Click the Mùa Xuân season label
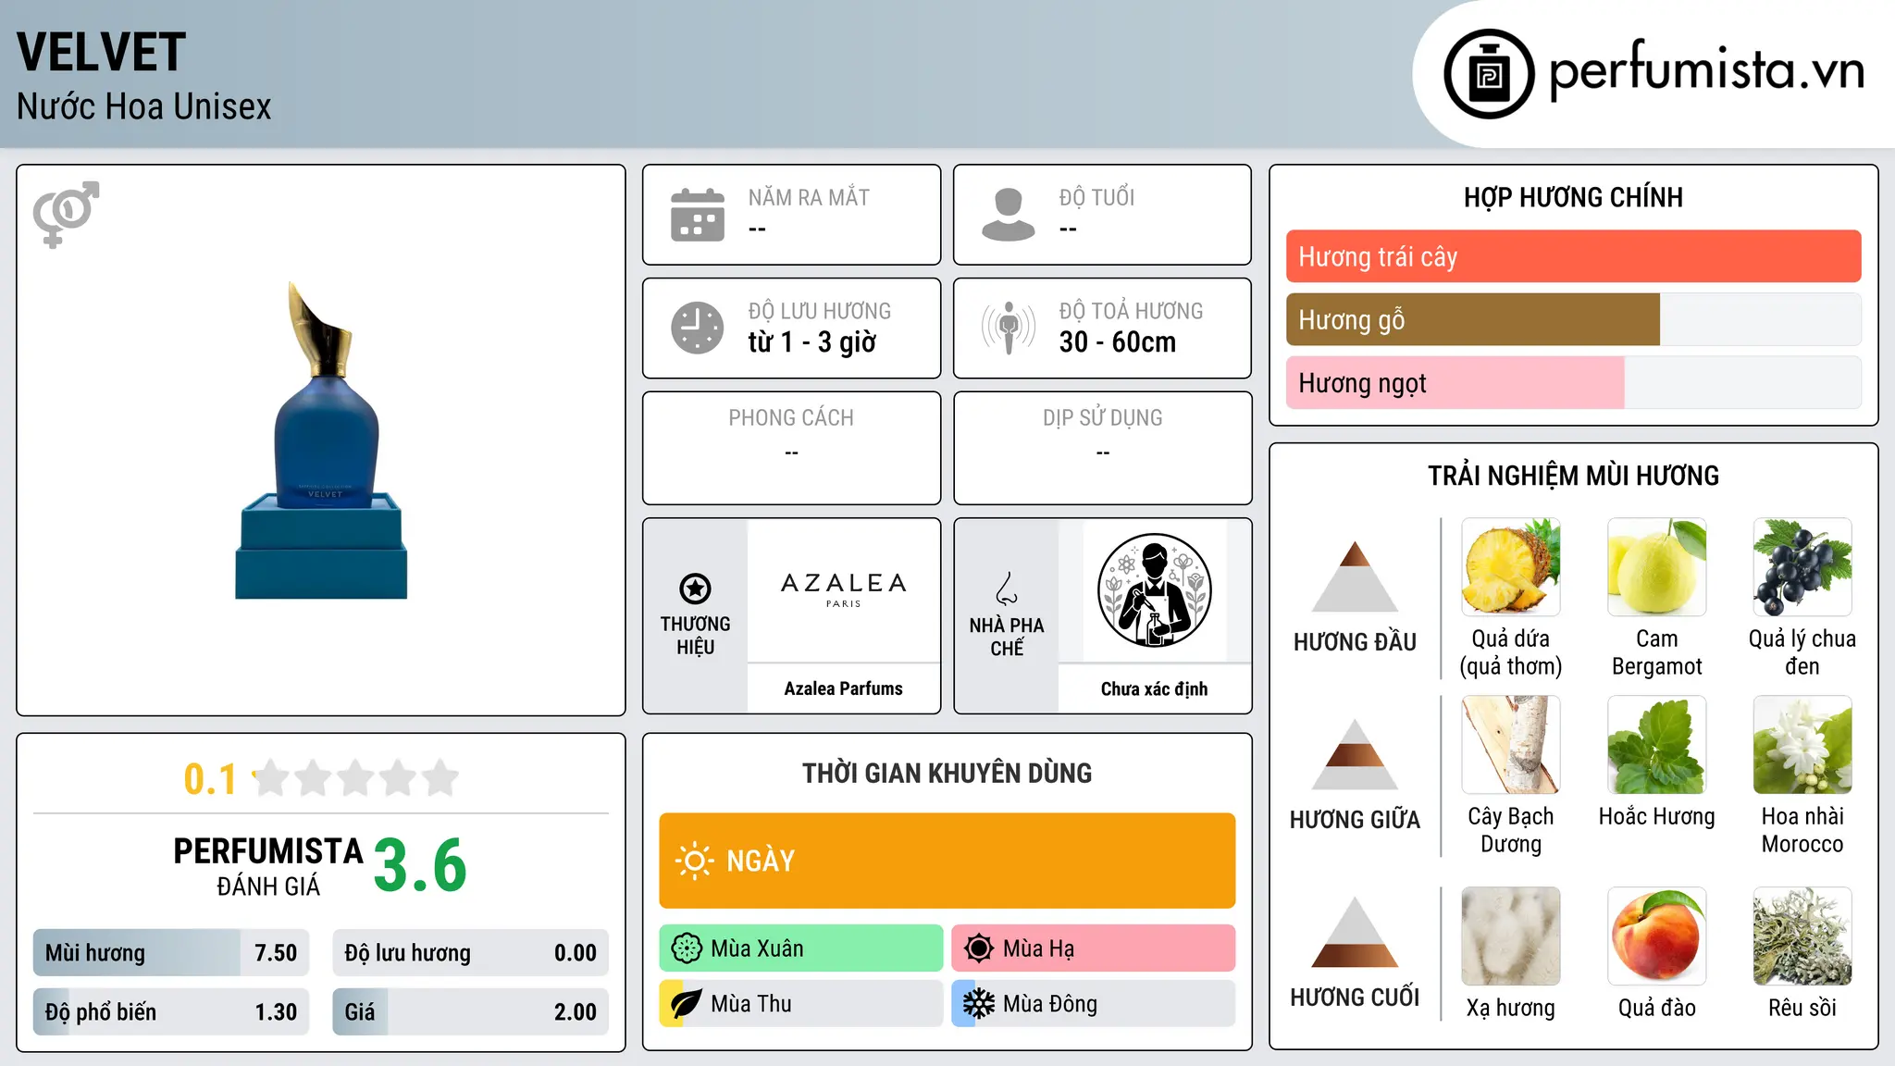 [x=757, y=948]
